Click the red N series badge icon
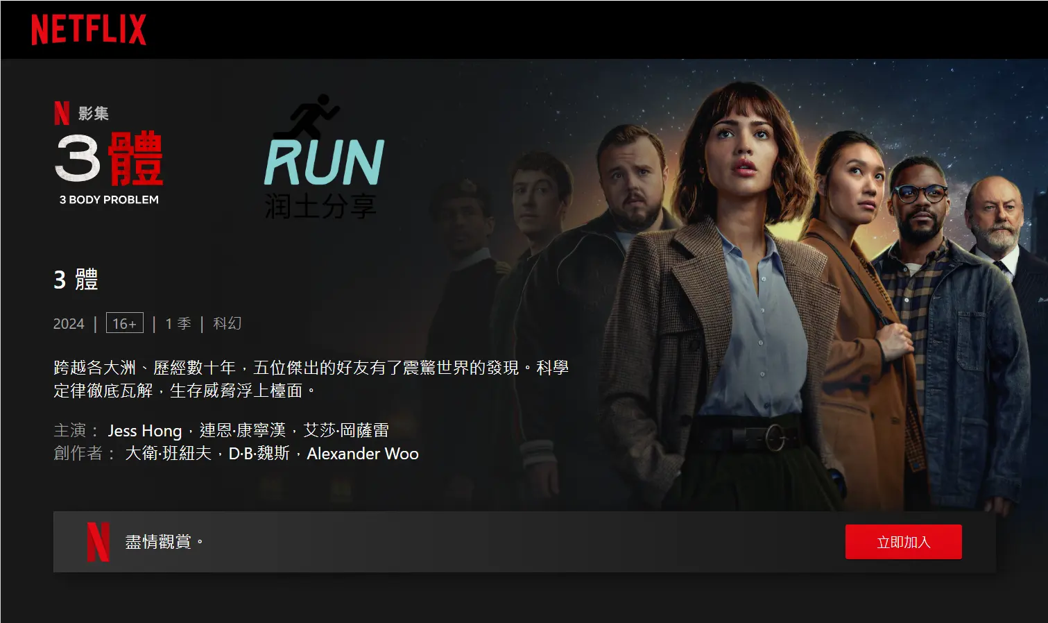The image size is (1048, 623). [62, 113]
